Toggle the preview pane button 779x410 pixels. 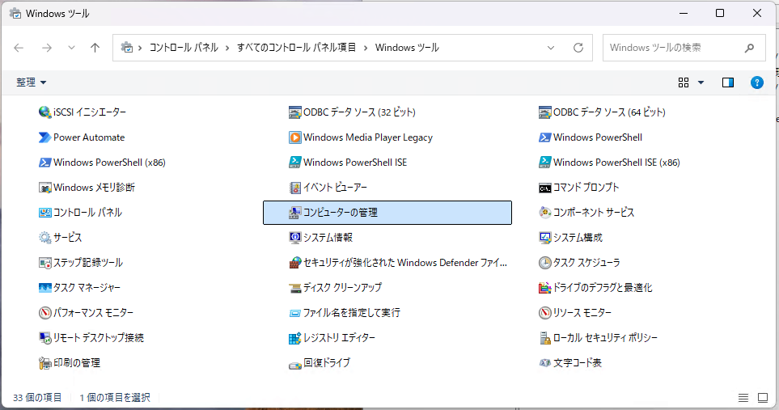pyautogui.click(x=728, y=82)
